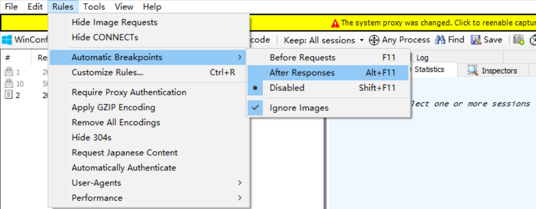Click Hide Image Requests in Rules menu
Viewport: 536px width, 209px height.
[115, 22]
